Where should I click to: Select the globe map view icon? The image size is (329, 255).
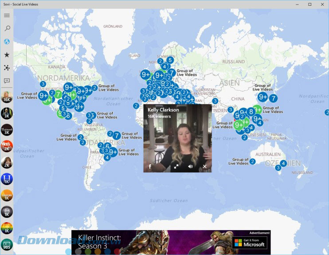coord(7,42)
